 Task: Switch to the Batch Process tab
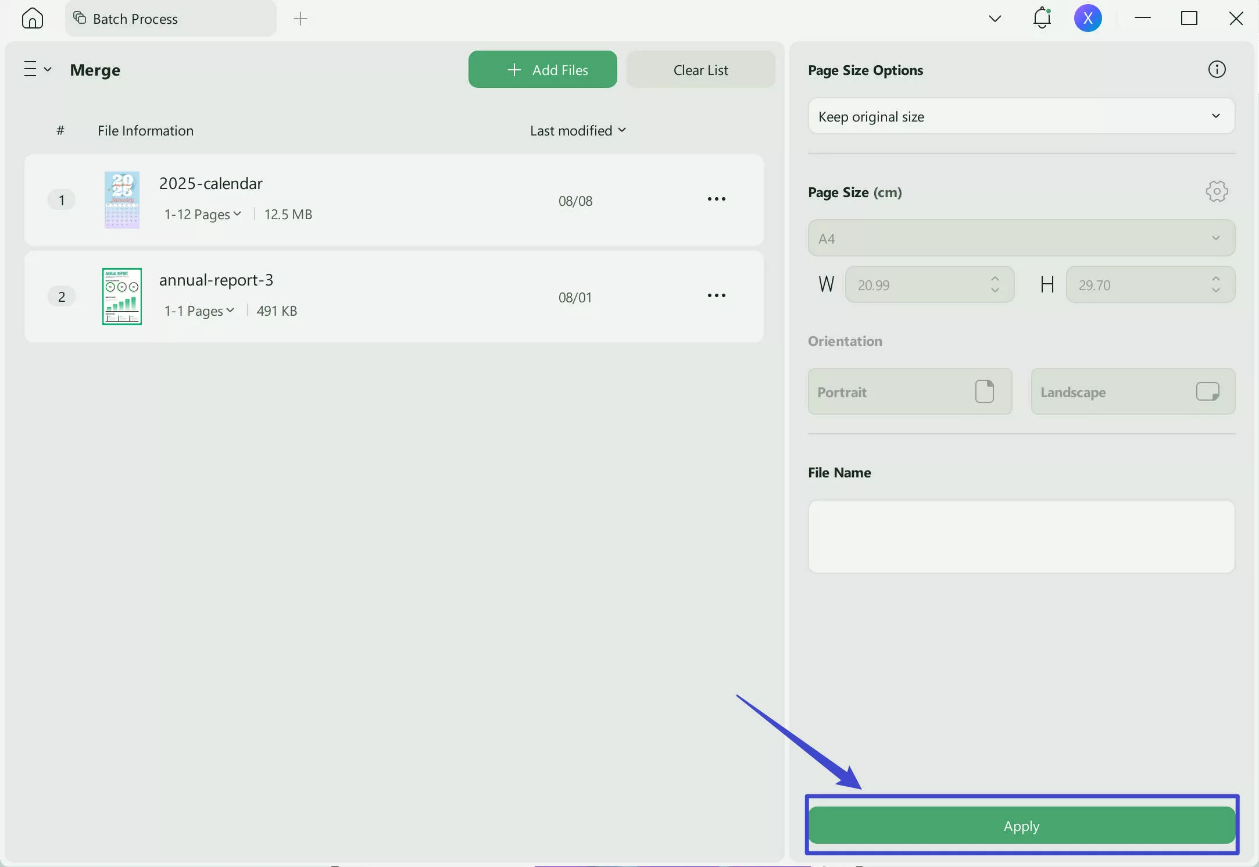[140, 18]
